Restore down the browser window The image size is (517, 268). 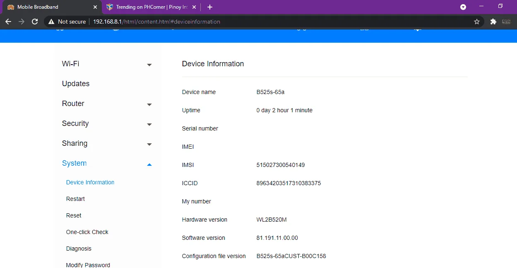point(500,6)
